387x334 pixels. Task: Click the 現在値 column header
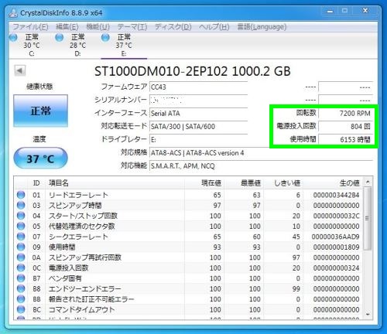tap(204, 183)
